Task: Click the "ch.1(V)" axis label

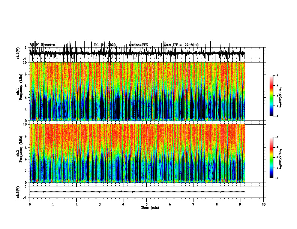Action: (x=18, y=53)
